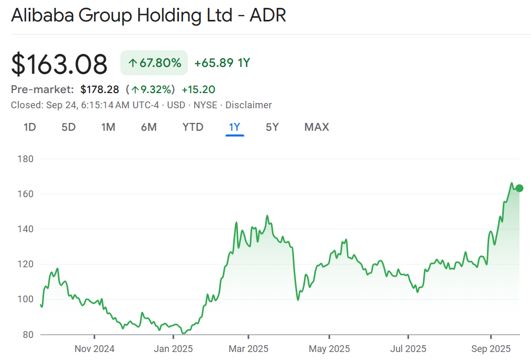Click the pre-market price $178.28
The height and width of the screenshot is (363, 531).
99,90
